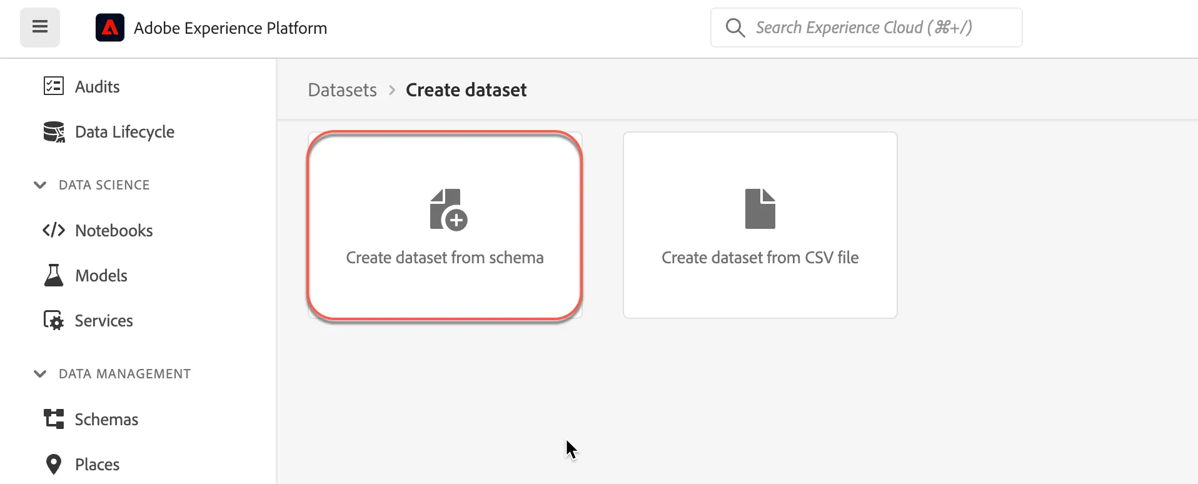This screenshot has width=1198, height=484.
Task: Collapse the Data Science section
Action: 40,185
